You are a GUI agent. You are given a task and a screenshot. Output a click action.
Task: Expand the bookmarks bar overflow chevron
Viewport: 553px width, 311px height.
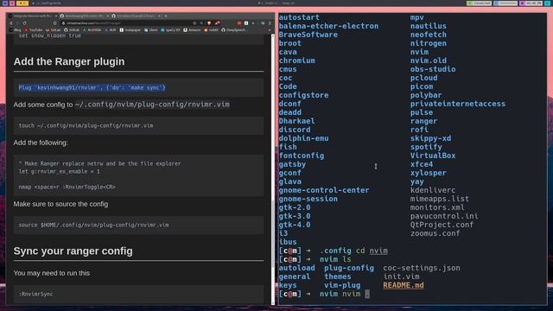point(270,30)
